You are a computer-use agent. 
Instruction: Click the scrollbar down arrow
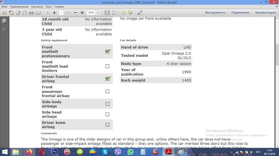[x=277, y=146]
